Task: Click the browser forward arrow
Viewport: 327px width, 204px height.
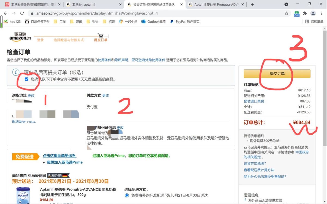Action: [x=14, y=13]
